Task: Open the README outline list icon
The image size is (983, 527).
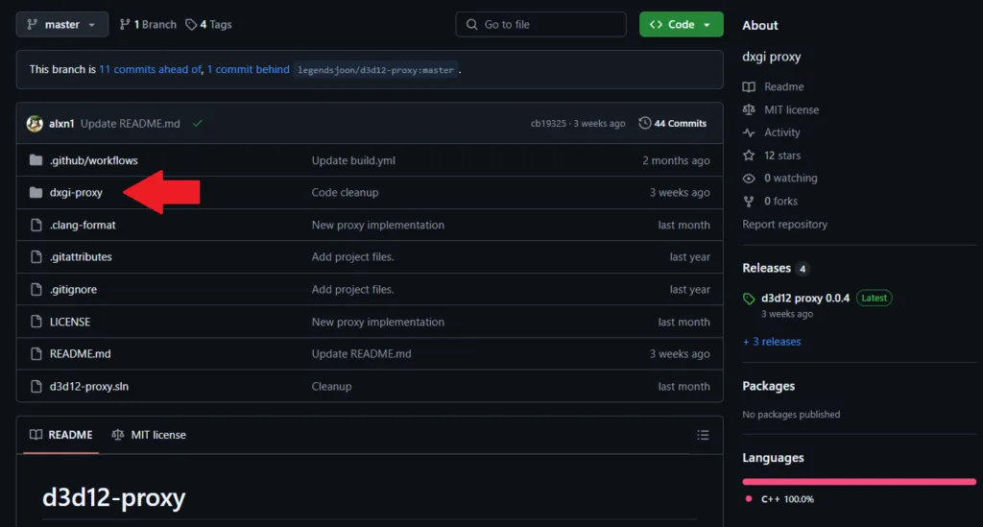Action: tap(703, 435)
